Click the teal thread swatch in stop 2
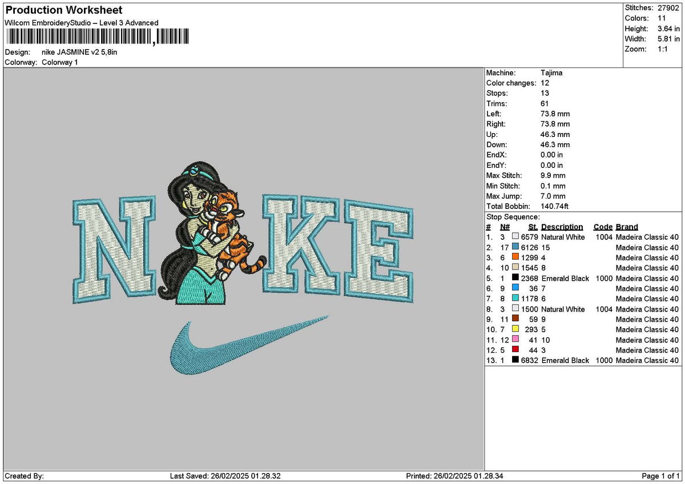 pyautogui.click(x=515, y=247)
